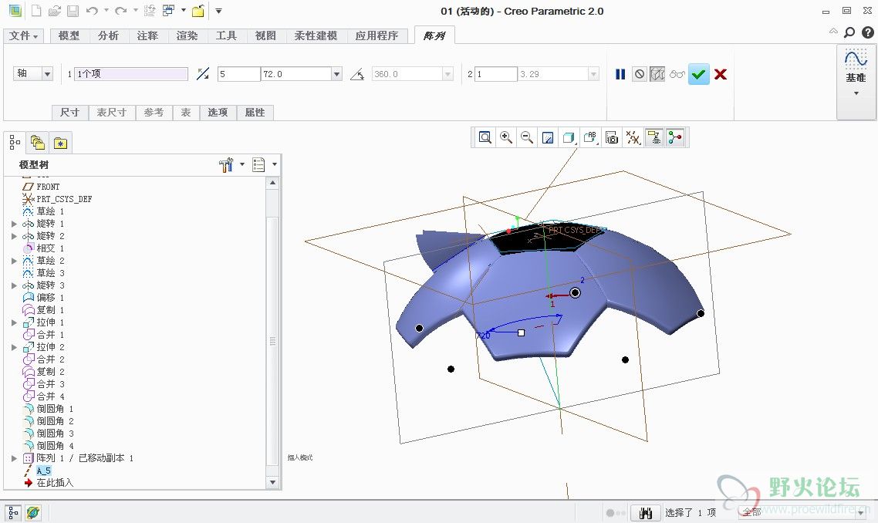Screen dimensions: 878x523
Task: Zoom out using the graphics toolbar
Action: pos(526,137)
